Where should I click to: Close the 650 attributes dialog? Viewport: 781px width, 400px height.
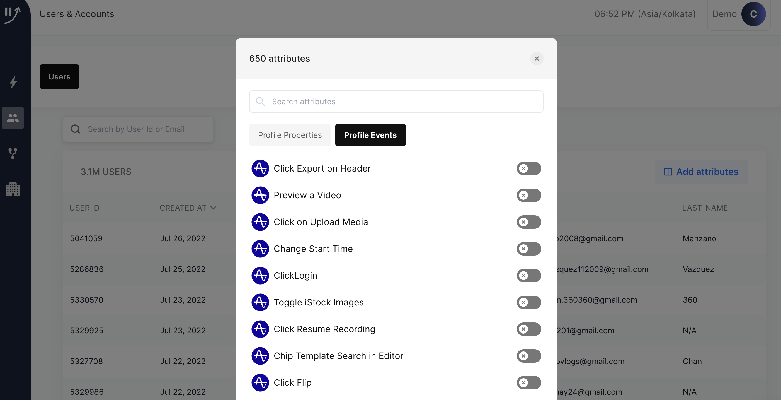point(536,59)
